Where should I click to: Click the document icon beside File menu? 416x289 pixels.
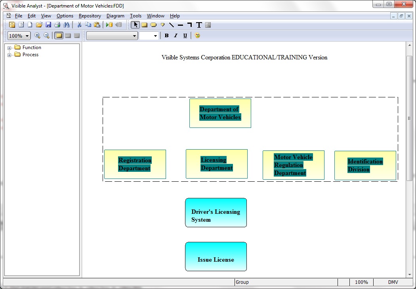tap(9, 16)
